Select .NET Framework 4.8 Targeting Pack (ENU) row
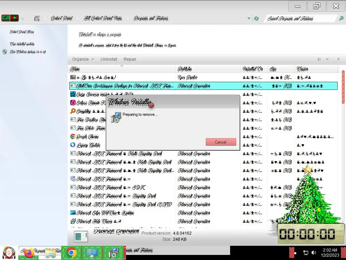This screenshot has height=260, width=346. click(203, 204)
